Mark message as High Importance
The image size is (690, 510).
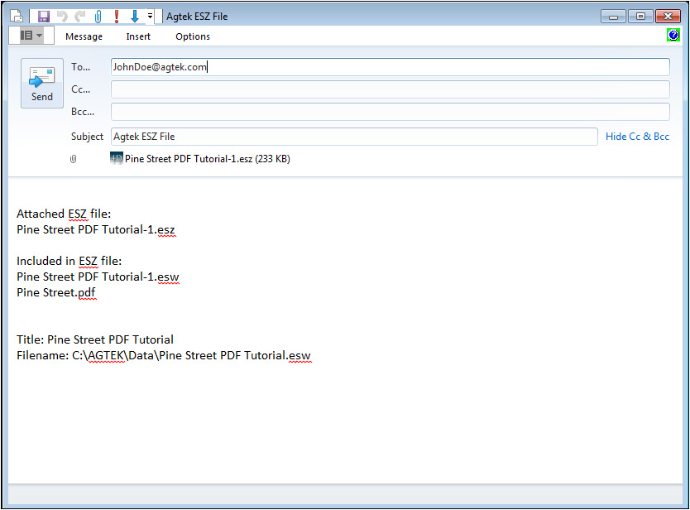click(117, 17)
